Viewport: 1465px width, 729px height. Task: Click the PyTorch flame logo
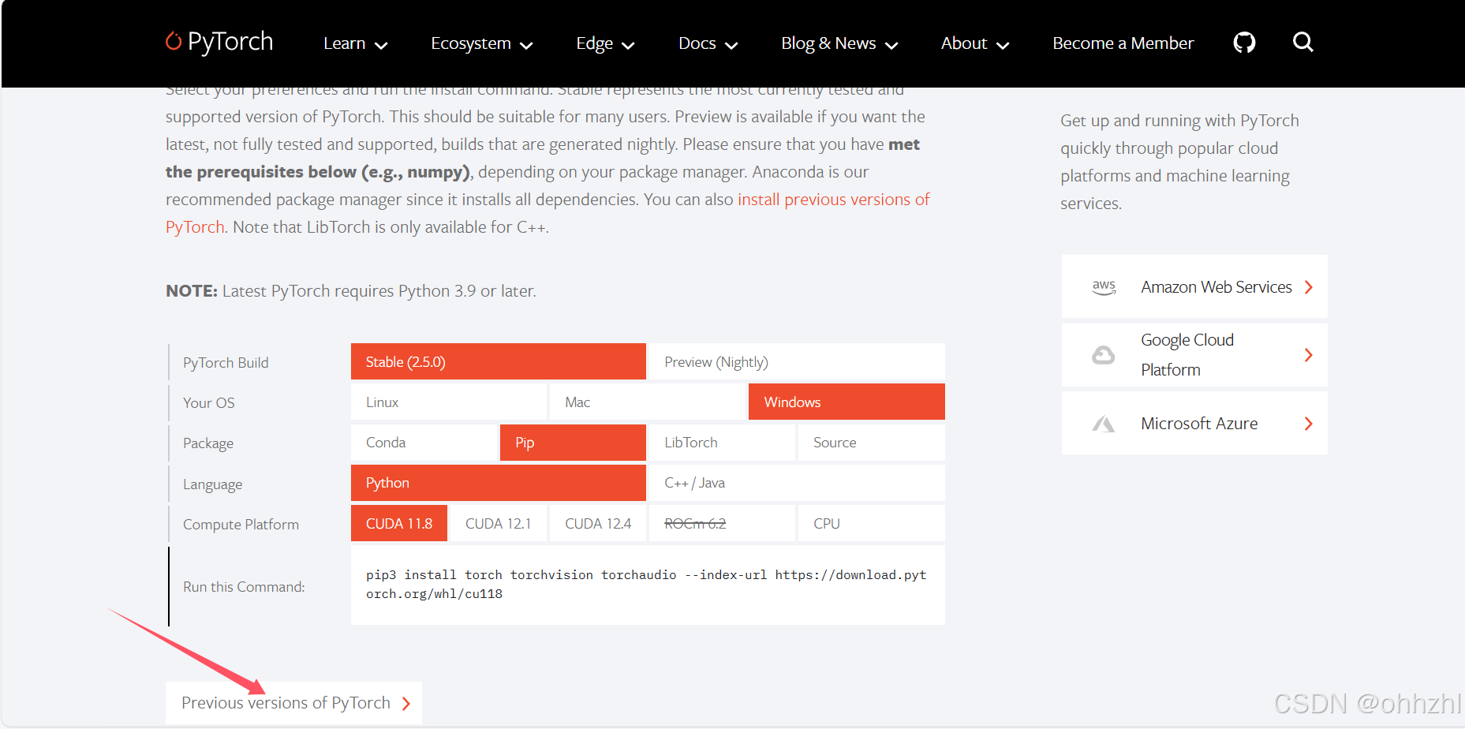174,41
